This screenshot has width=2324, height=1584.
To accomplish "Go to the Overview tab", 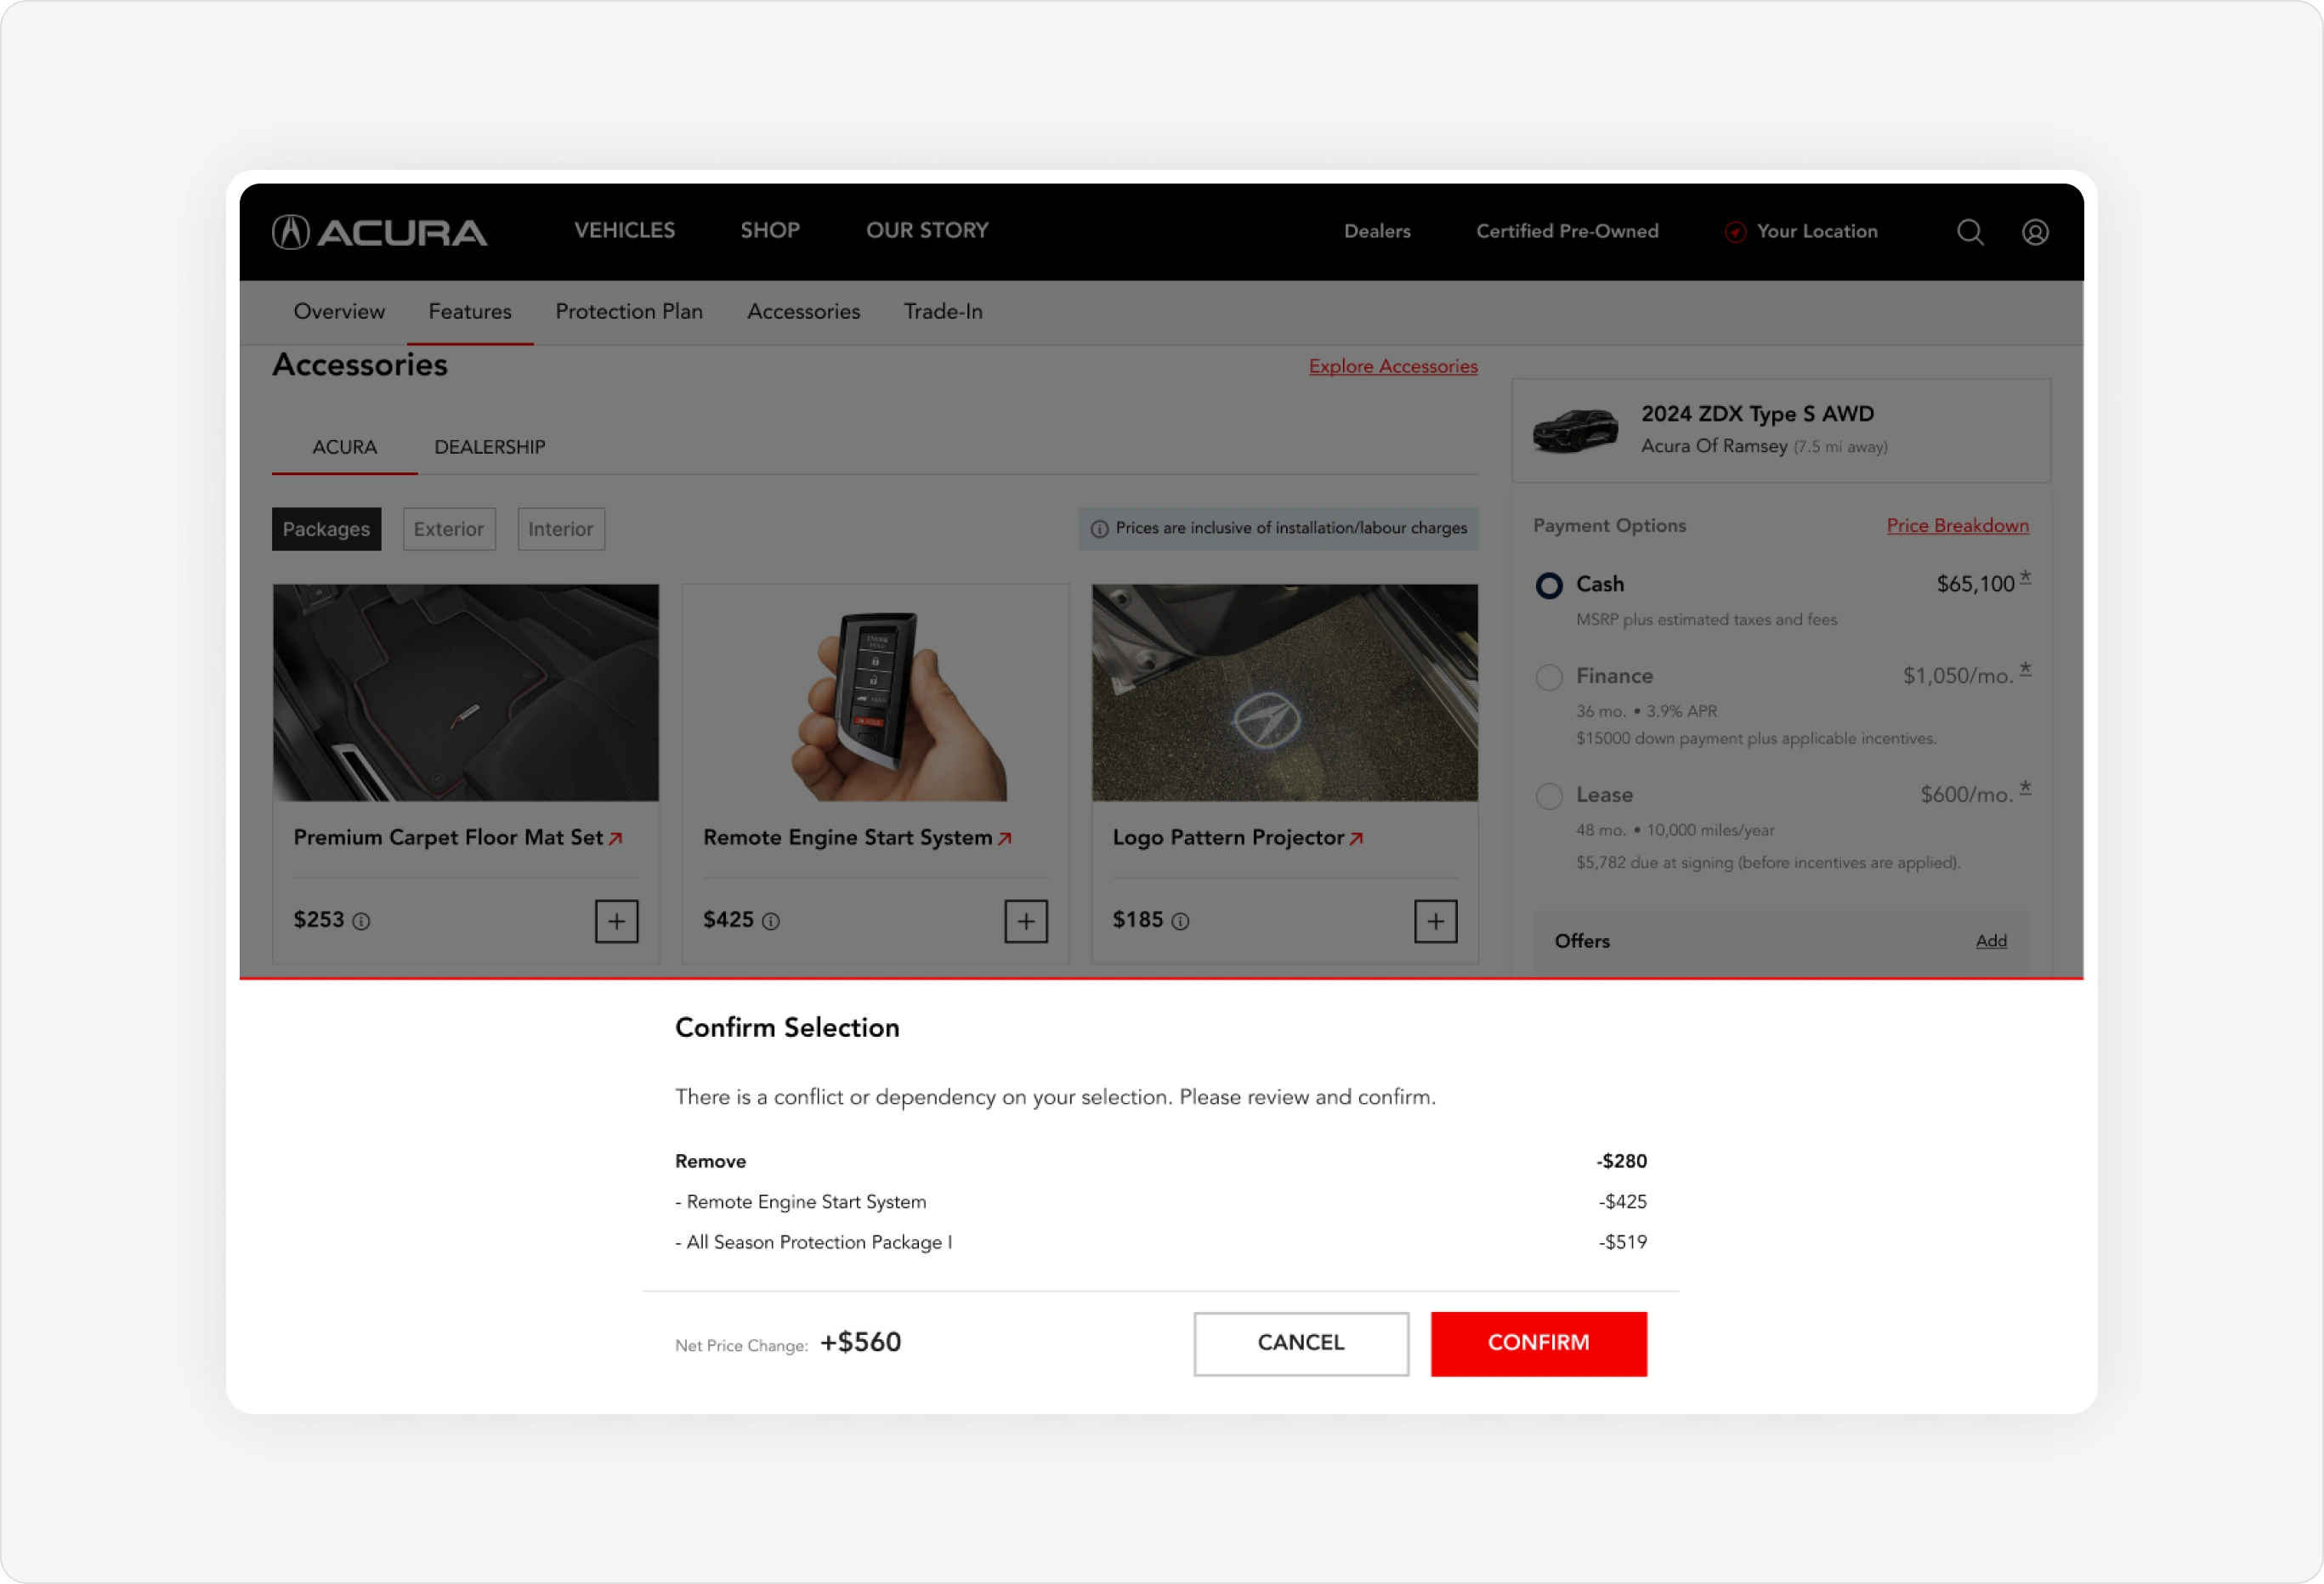I will coord(339,312).
